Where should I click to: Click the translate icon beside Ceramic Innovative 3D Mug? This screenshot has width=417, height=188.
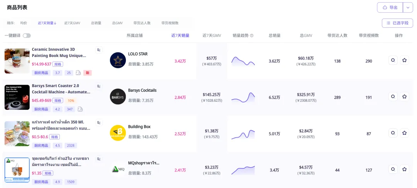(x=99, y=50)
